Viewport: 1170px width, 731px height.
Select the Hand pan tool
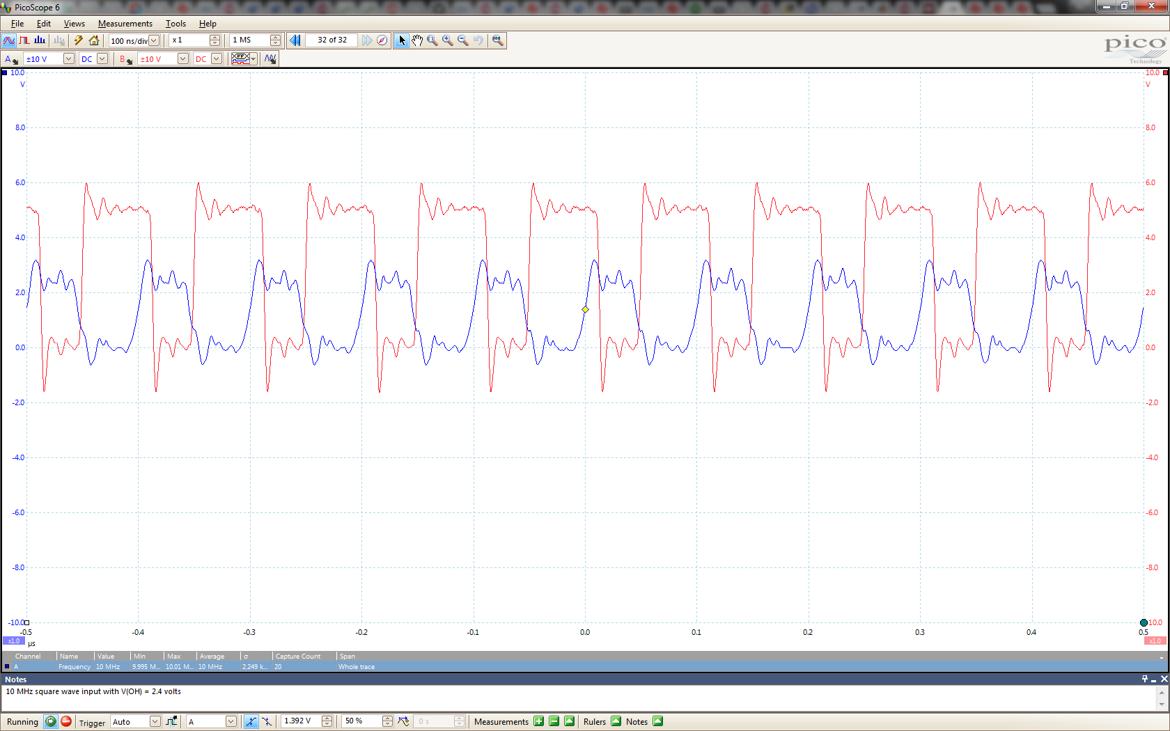coord(416,40)
